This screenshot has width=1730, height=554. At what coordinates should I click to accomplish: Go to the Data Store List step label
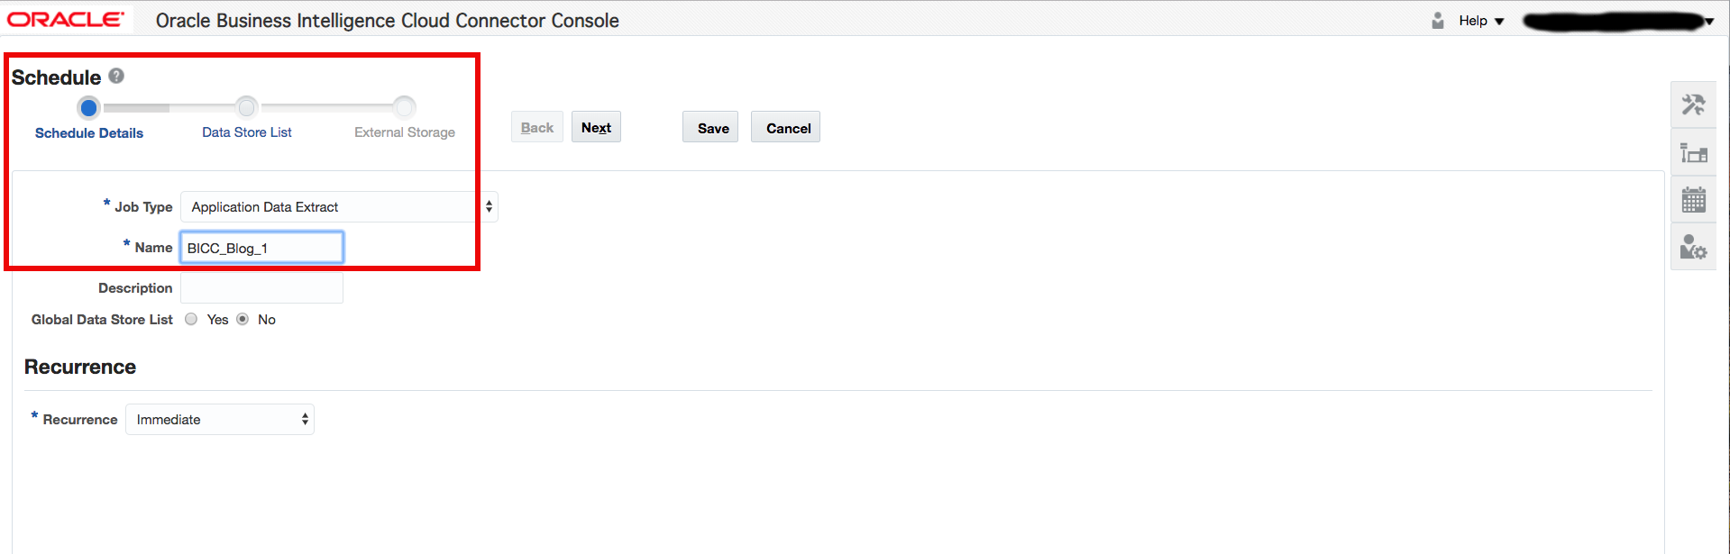click(x=247, y=132)
